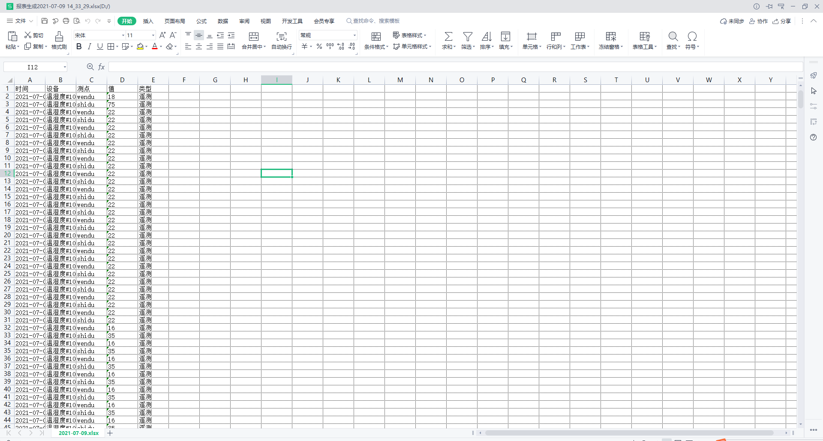This screenshot has height=441, width=823.
Task: Click the Redo arrow icon
Action: point(98,21)
